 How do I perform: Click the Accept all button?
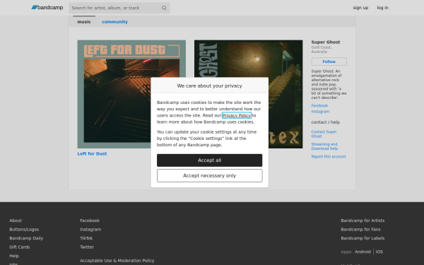pyautogui.click(x=210, y=160)
